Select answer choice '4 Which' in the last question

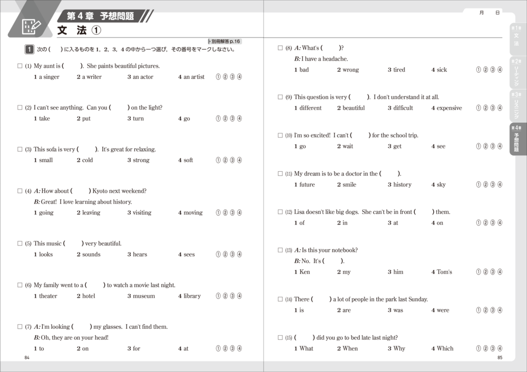(442, 348)
